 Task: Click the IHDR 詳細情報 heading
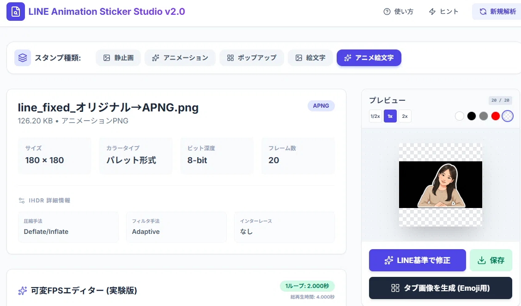(x=49, y=201)
